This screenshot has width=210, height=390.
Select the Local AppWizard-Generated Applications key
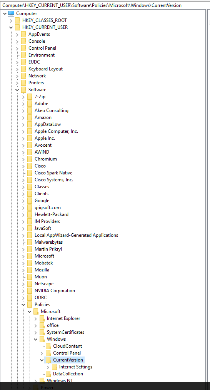point(76,235)
